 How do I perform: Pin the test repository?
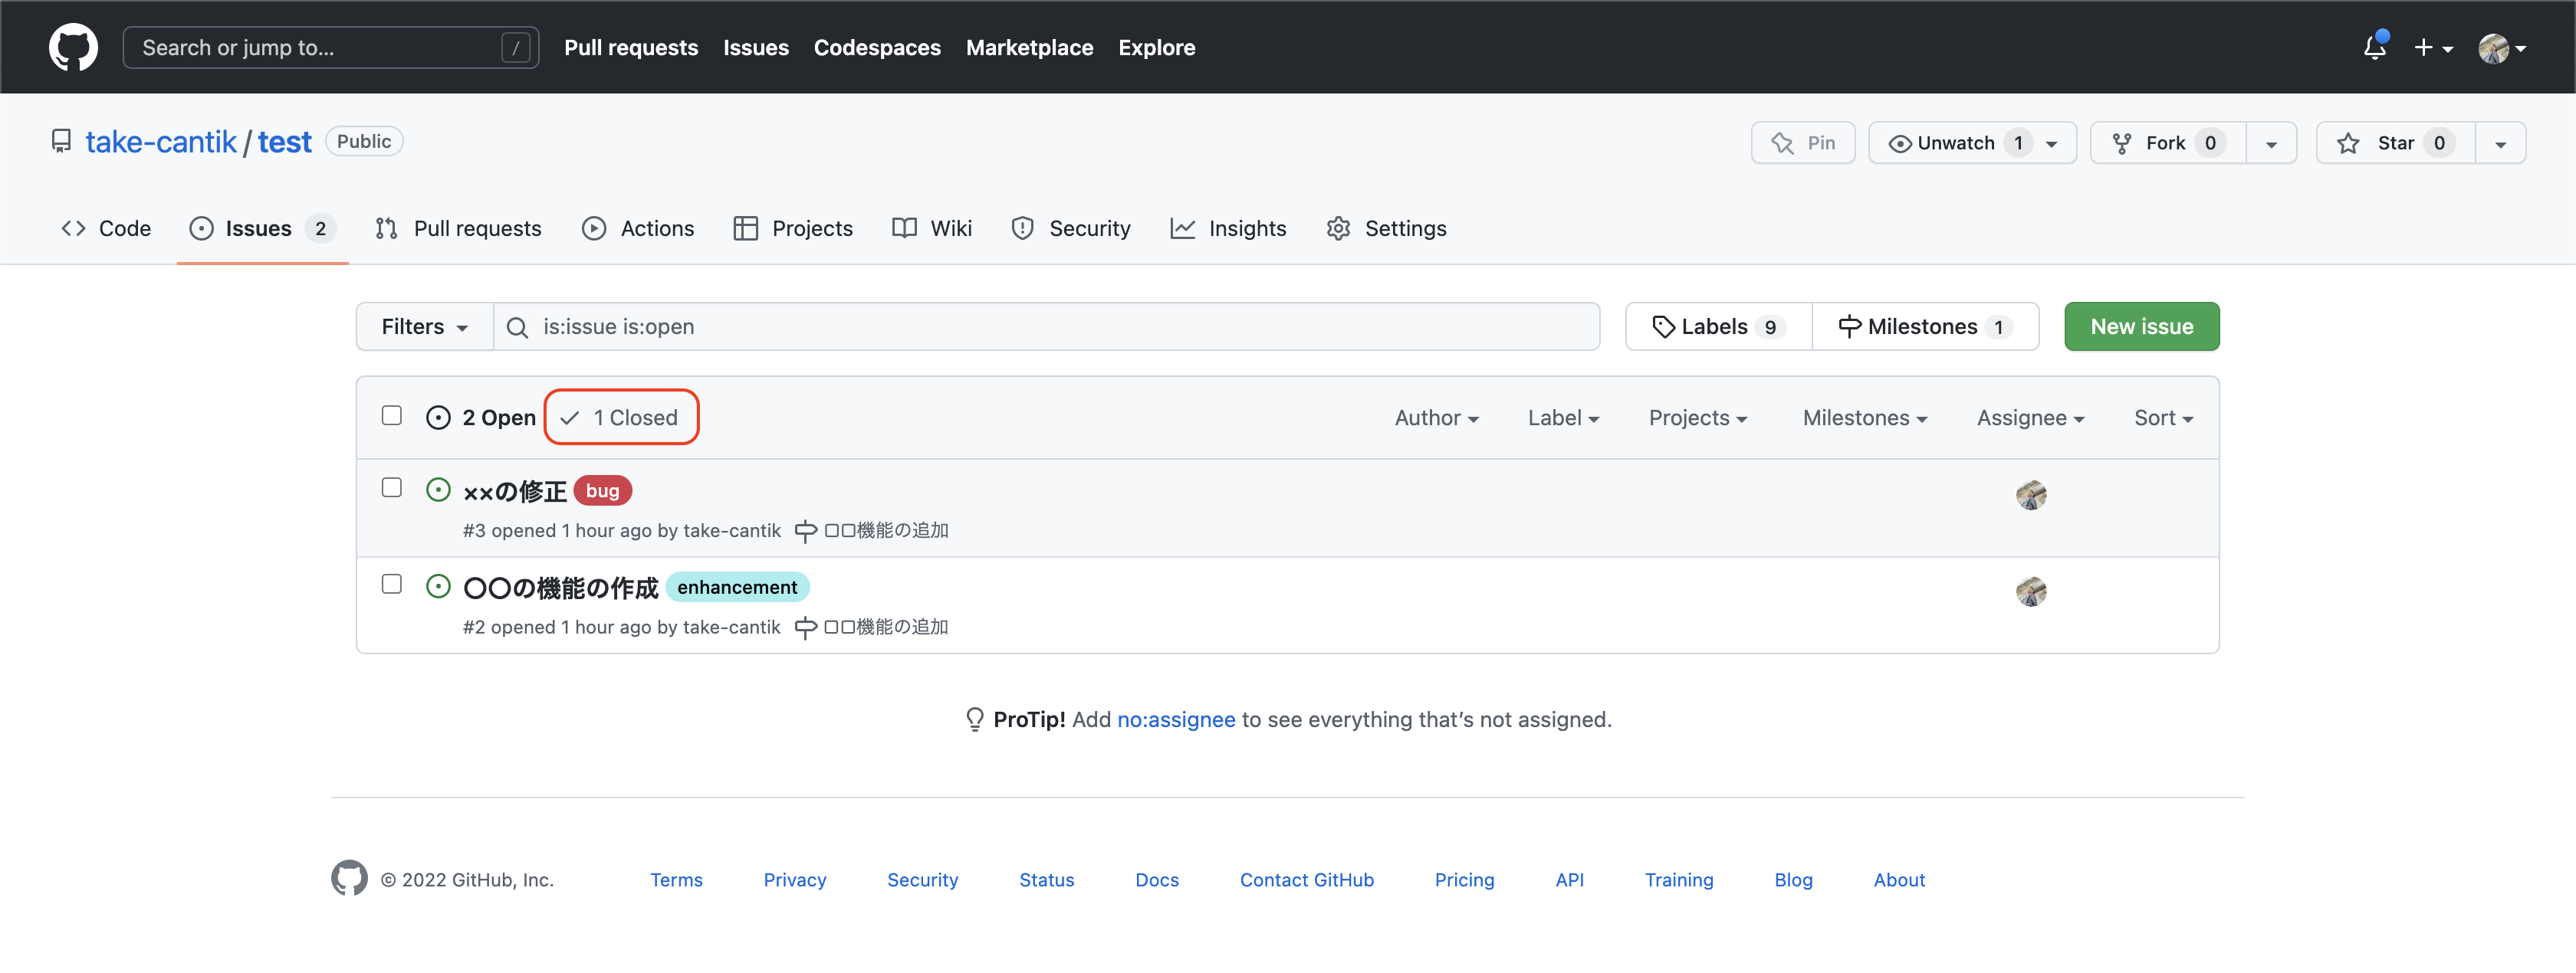point(1803,142)
